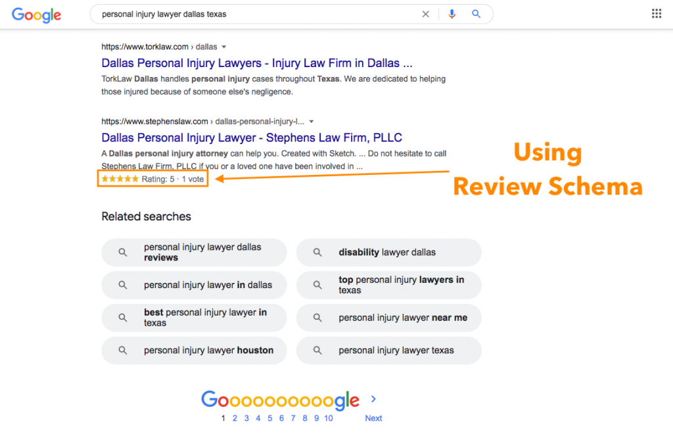Clear the search box with X
673x438 pixels.
click(x=425, y=14)
